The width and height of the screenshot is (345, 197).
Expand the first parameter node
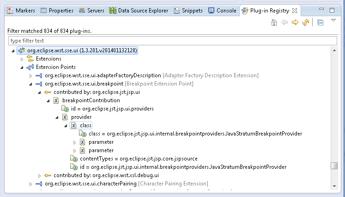[75, 142]
